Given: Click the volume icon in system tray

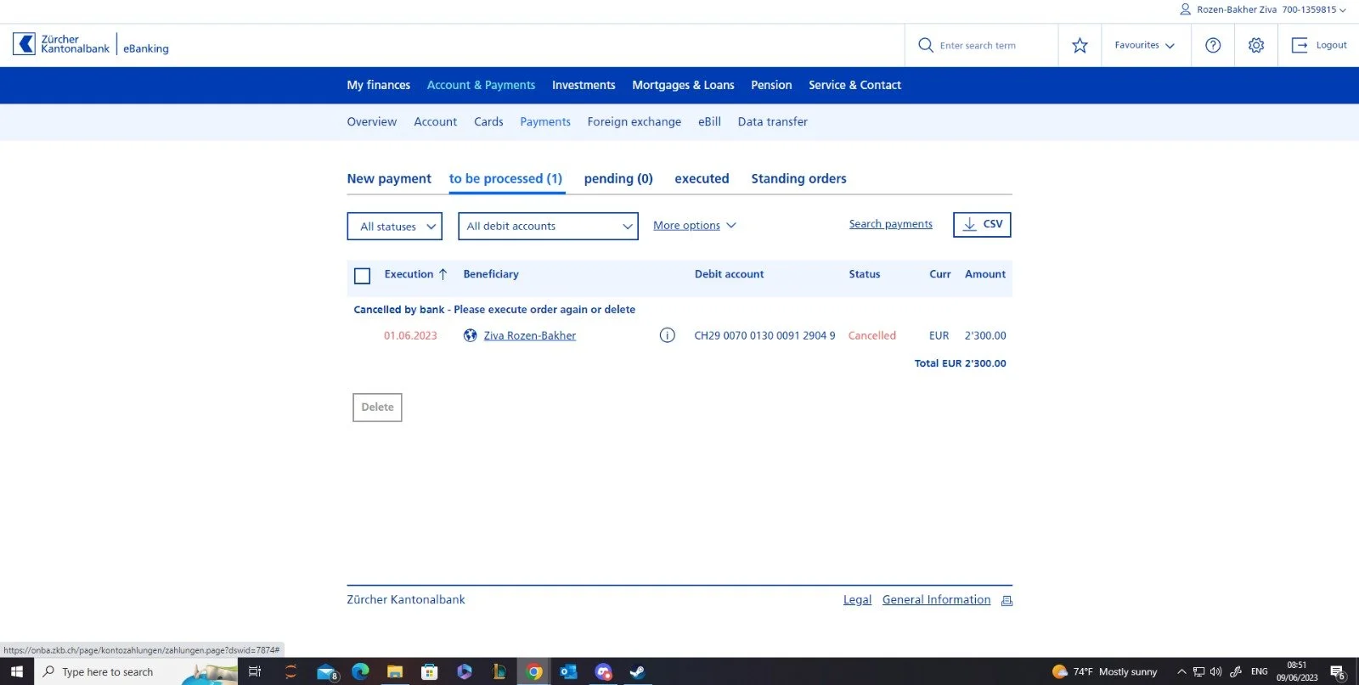Looking at the screenshot, I should (1215, 671).
